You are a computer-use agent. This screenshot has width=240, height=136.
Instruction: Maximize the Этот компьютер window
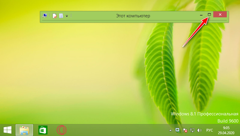point(209,14)
